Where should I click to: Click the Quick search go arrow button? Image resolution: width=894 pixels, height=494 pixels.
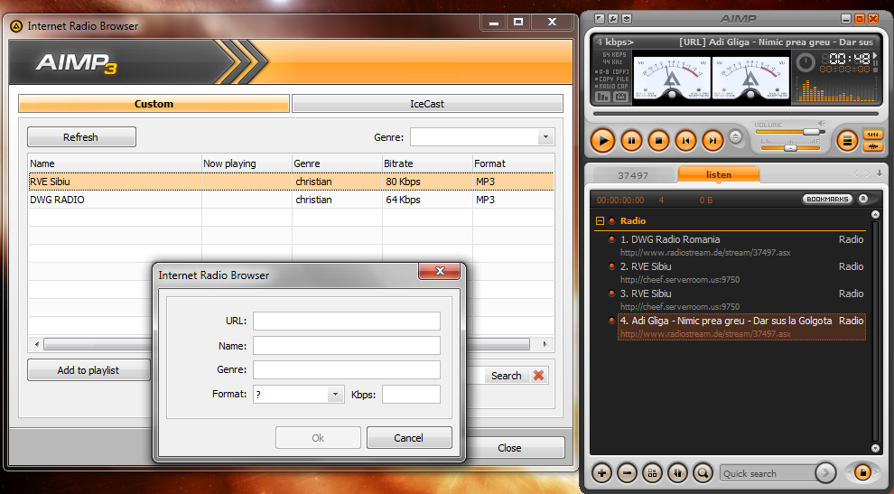825,473
